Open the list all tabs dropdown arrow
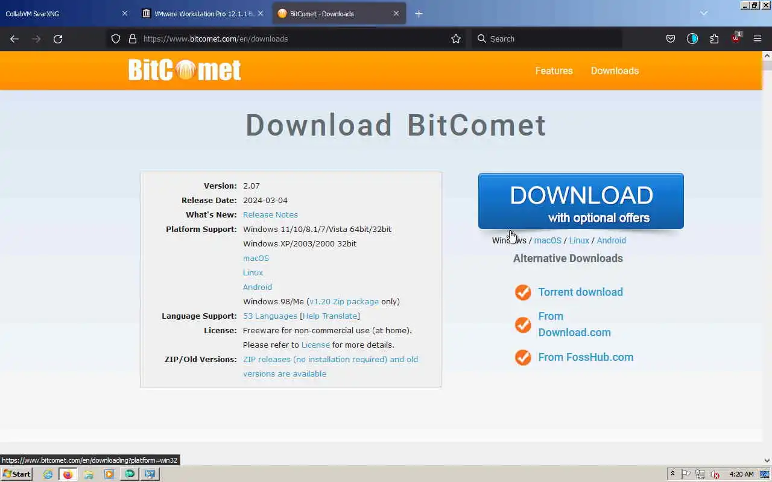The width and height of the screenshot is (772, 482). pyautogui.click(x=703, y=13)
